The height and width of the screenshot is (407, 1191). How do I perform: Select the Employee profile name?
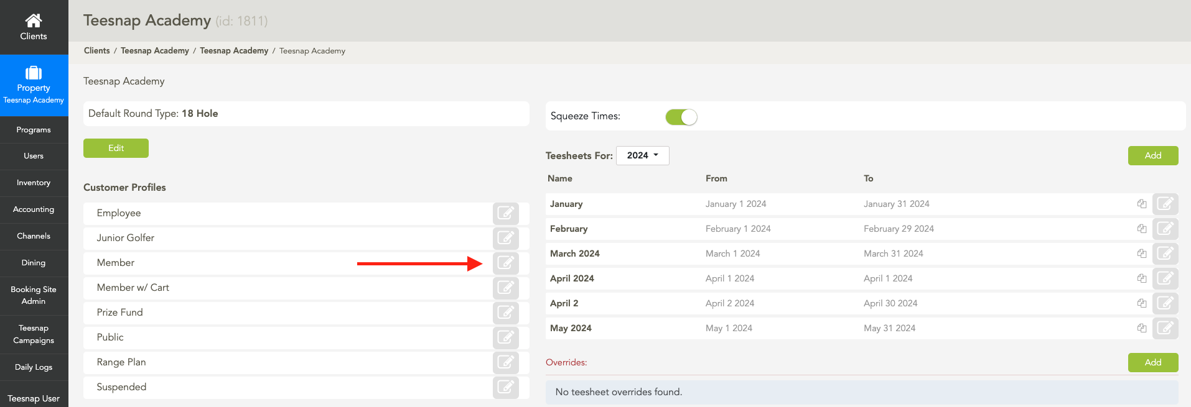(x=119, y=213)
